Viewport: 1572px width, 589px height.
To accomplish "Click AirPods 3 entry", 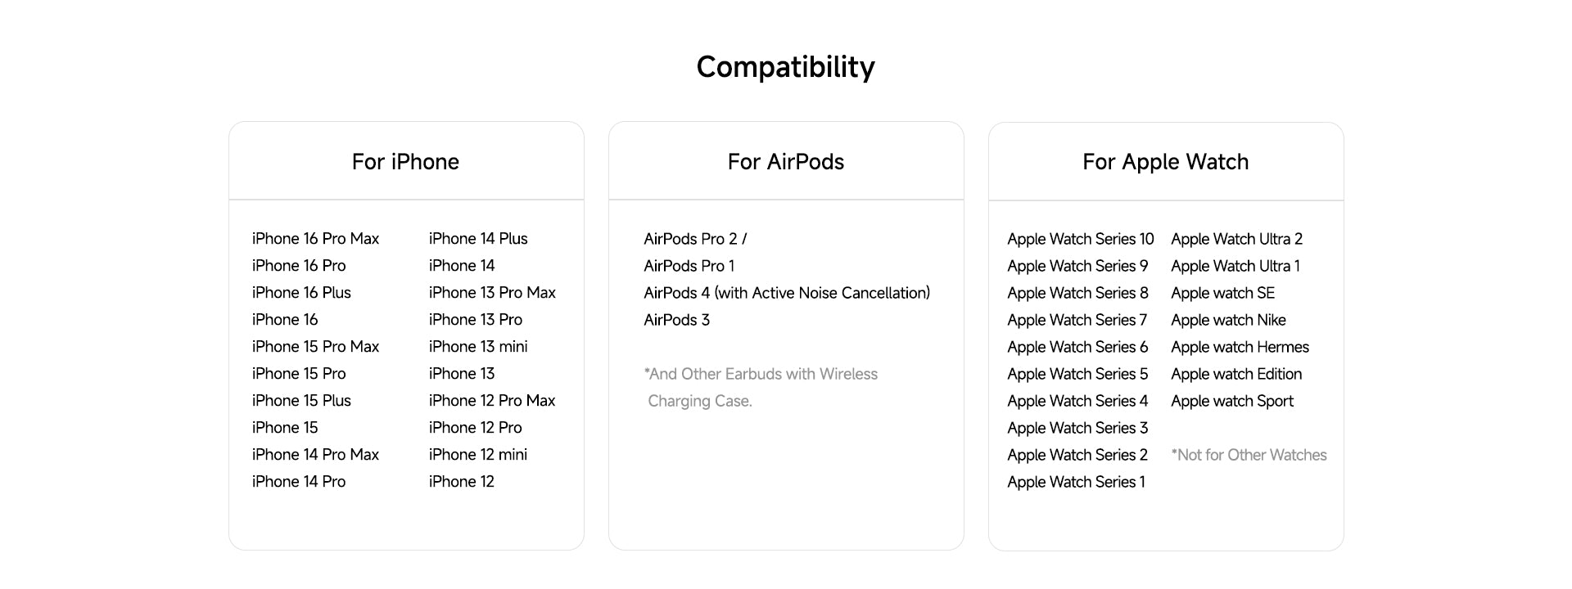I will coord(677,320).
